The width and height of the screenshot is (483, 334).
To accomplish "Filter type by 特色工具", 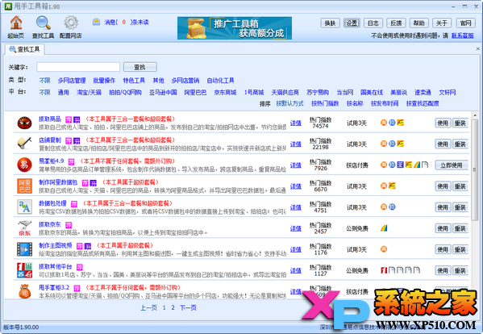I will pos(134,81).
